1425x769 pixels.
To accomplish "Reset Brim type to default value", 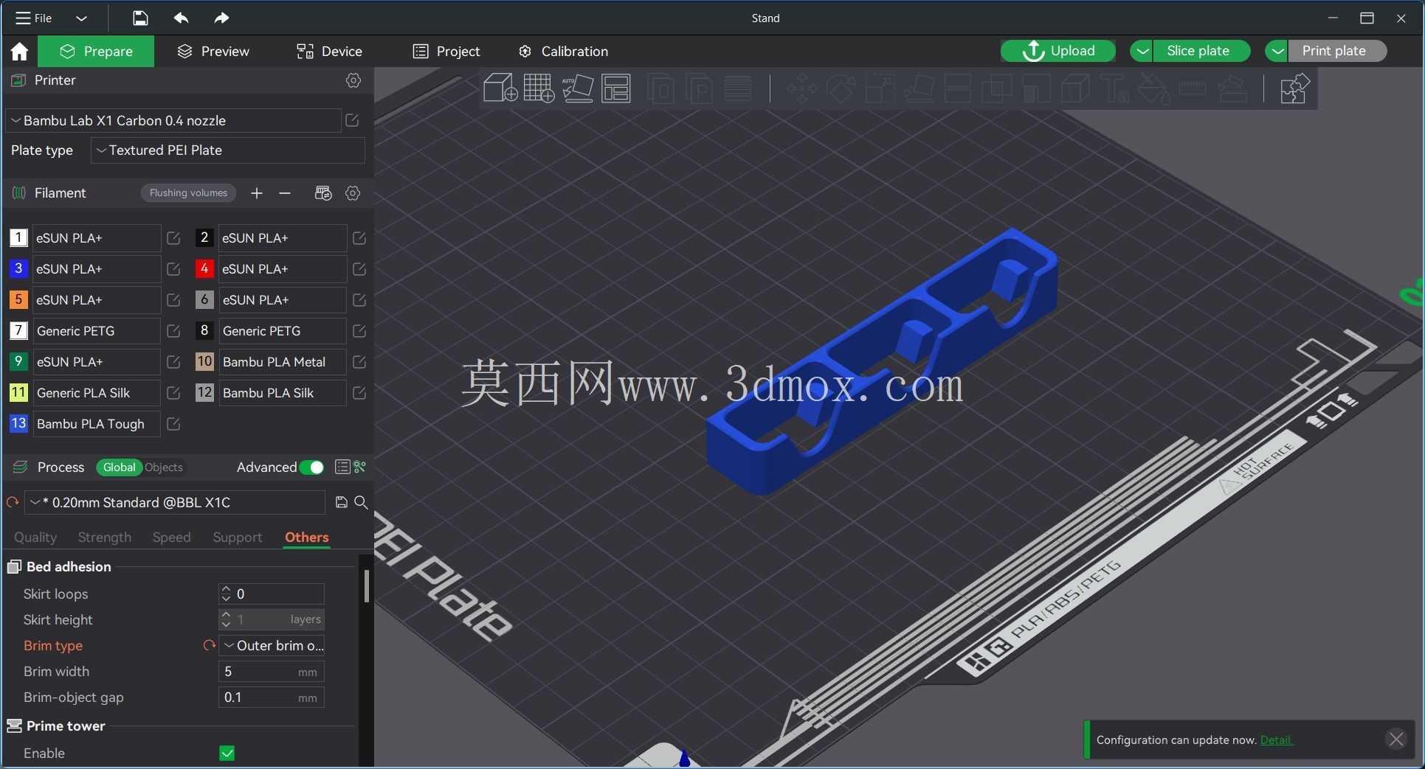I will [x=210, y=645].
